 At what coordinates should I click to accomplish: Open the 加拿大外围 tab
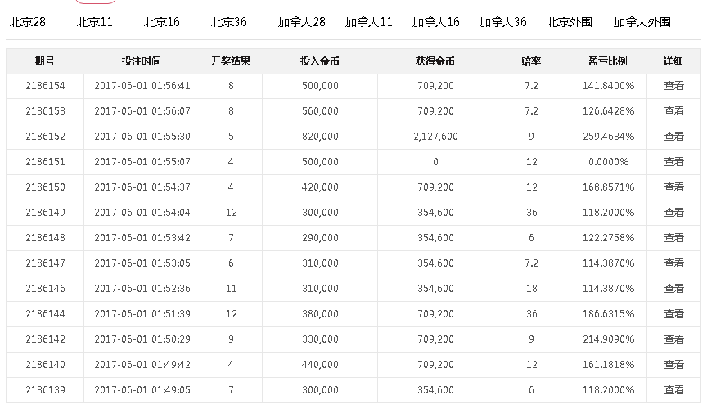tap(642, 22)
